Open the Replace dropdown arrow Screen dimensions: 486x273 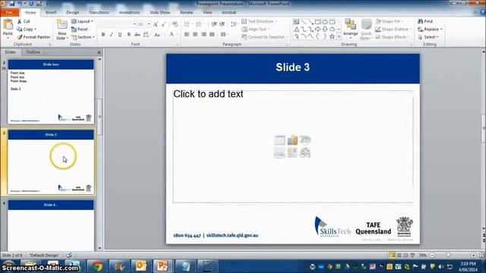[x=441, y=29]
